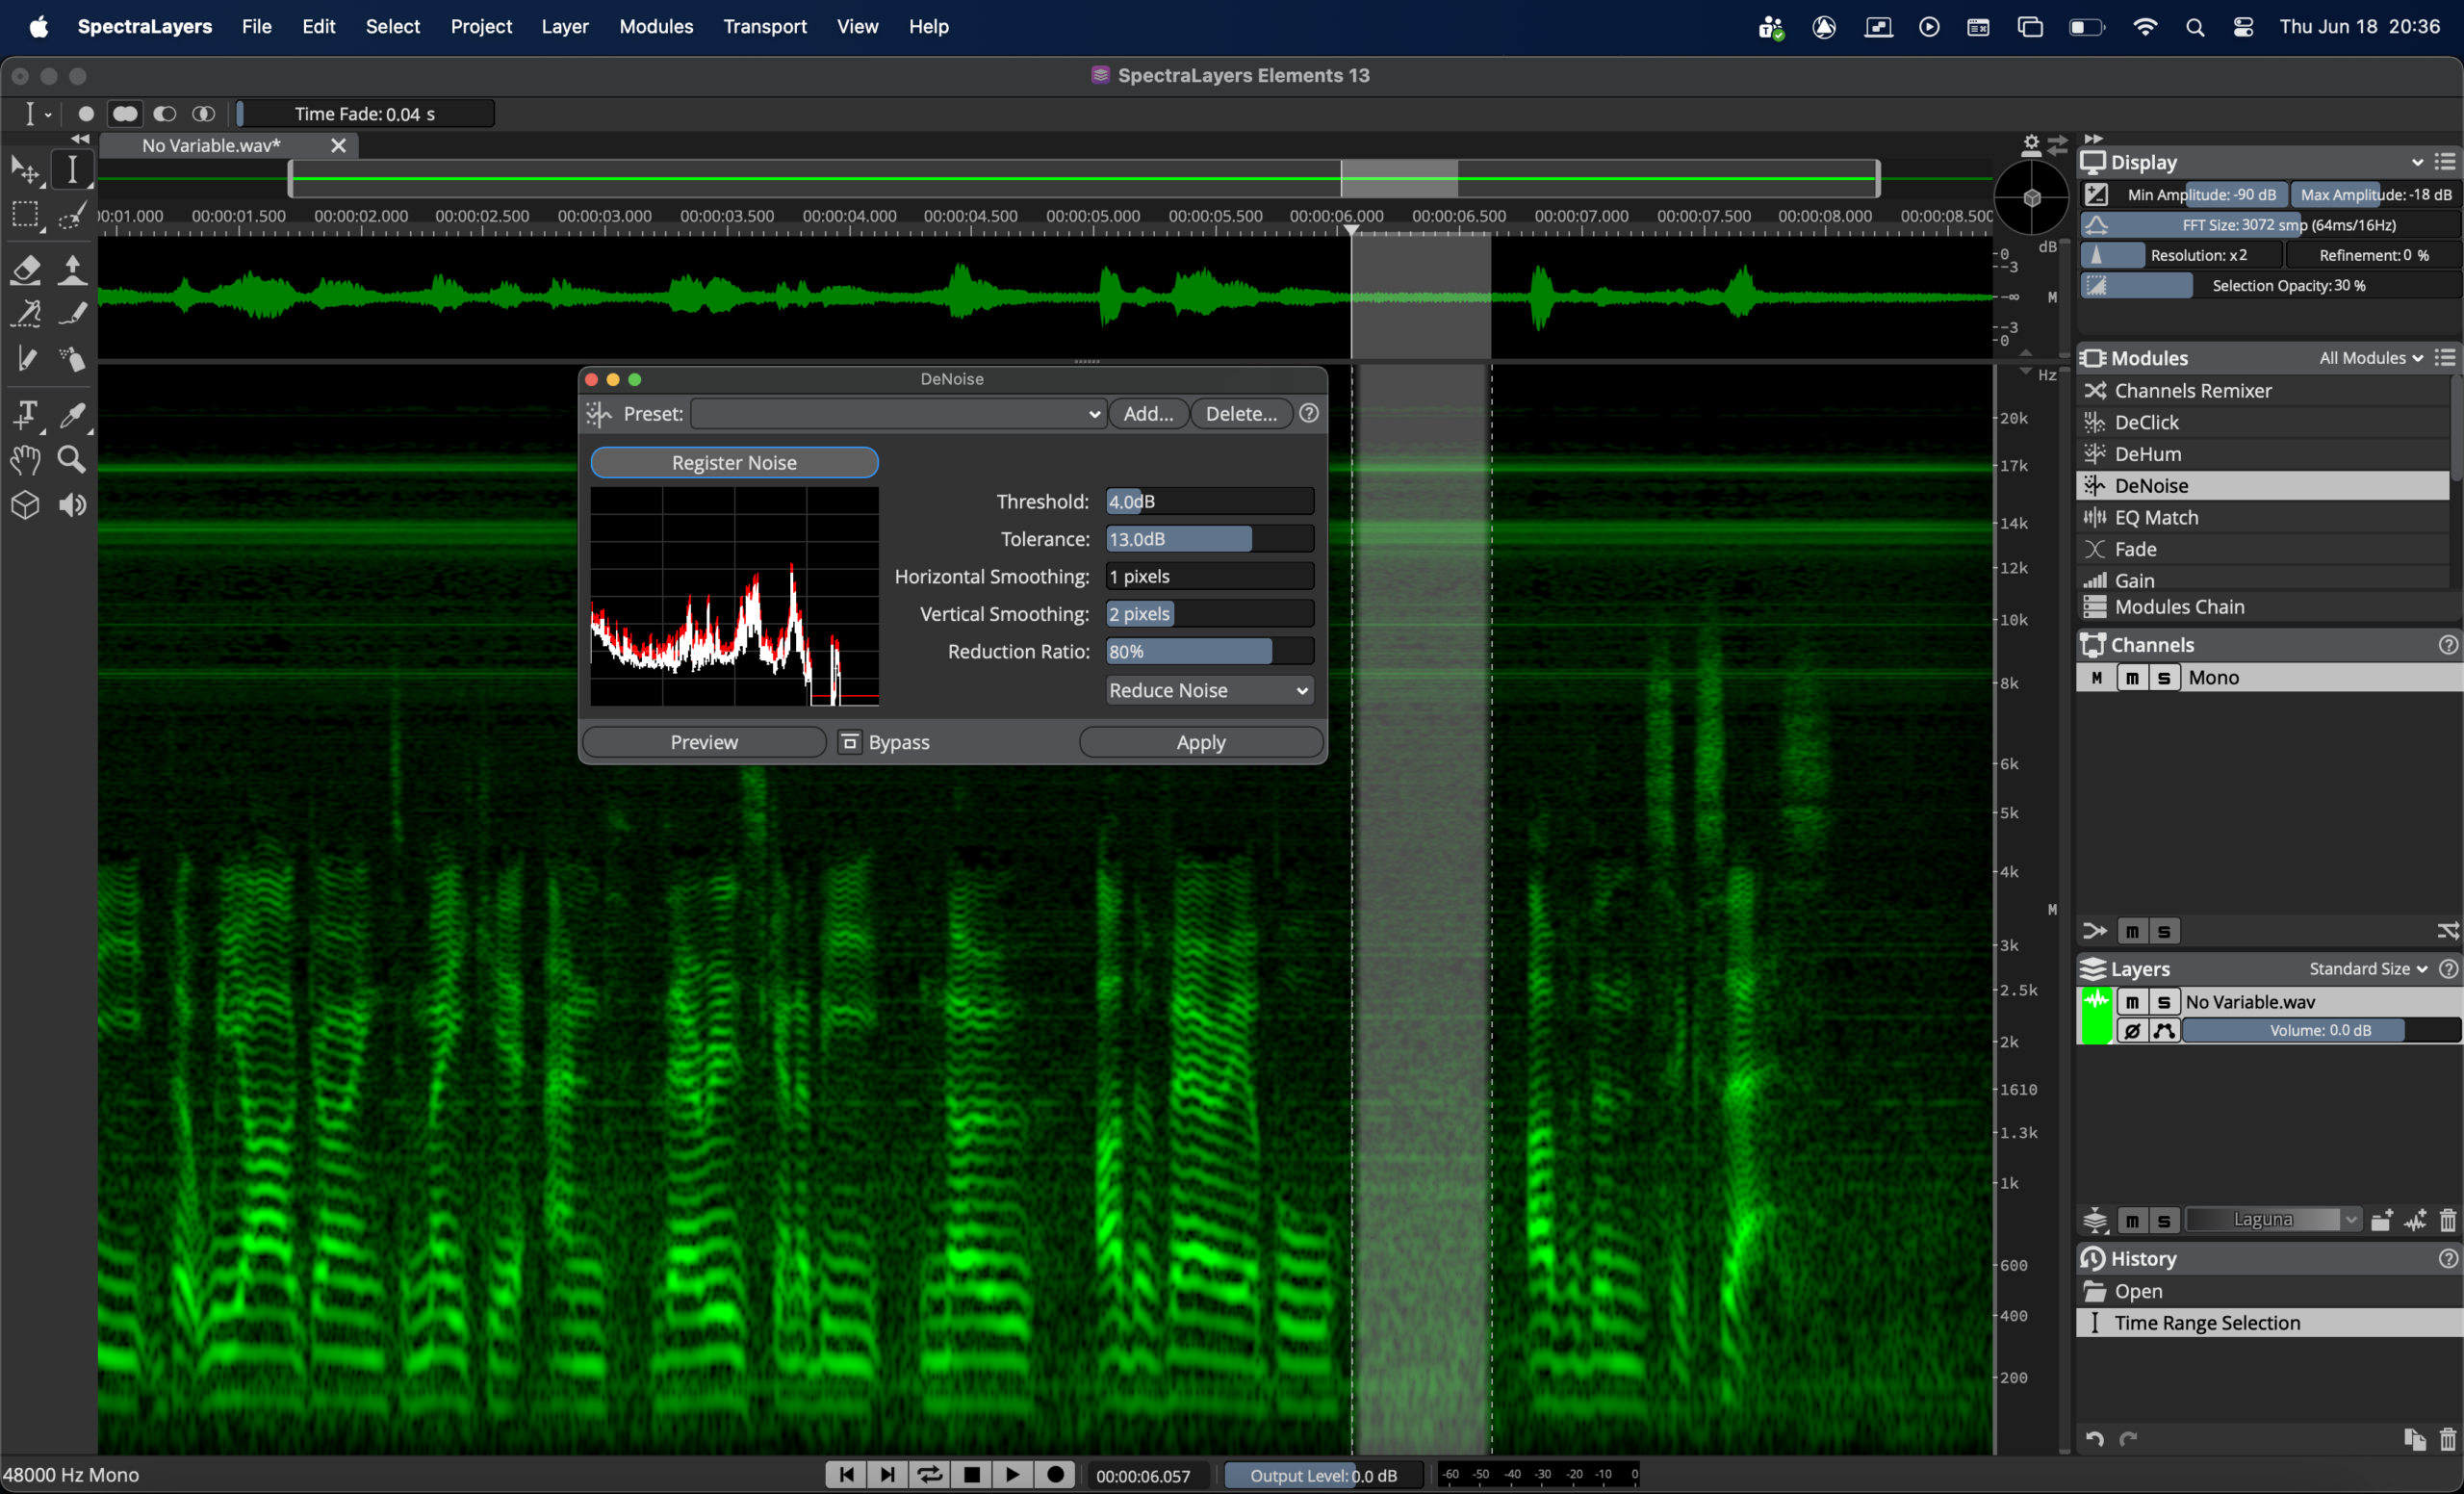This screenshot has width=2464, height=1494.
Task: Click the Add... preset button
Action: click(x=1148, y=414)
